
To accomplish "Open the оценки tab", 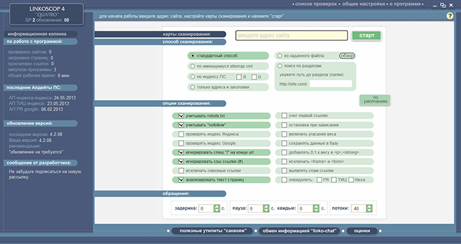I will 362,231.
